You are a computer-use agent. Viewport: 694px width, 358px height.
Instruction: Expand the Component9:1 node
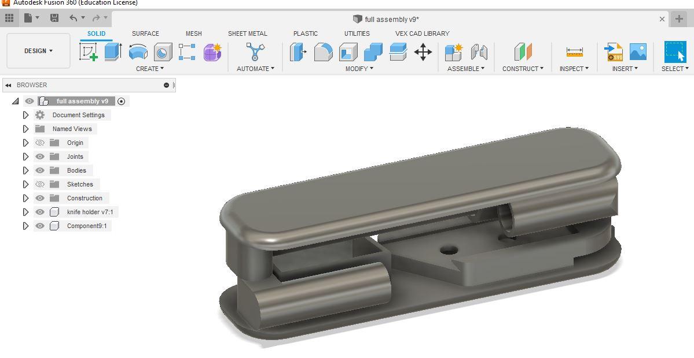point(25,226)
